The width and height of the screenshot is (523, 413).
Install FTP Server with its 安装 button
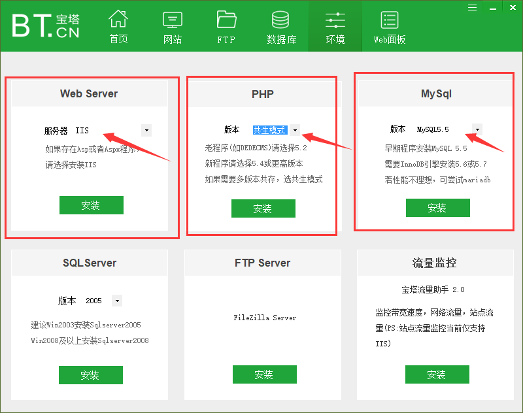[x=265, y=374]
